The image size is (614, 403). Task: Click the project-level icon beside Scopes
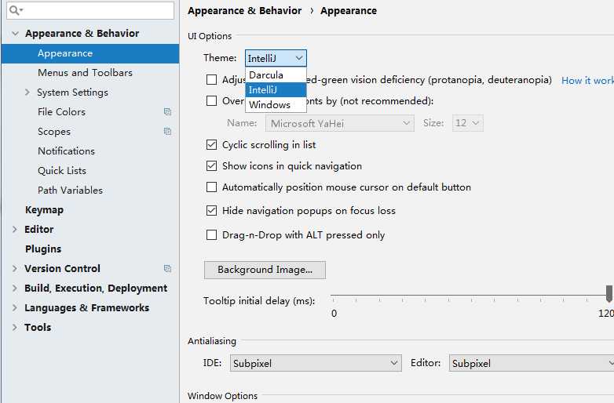[x=167, y=132]
